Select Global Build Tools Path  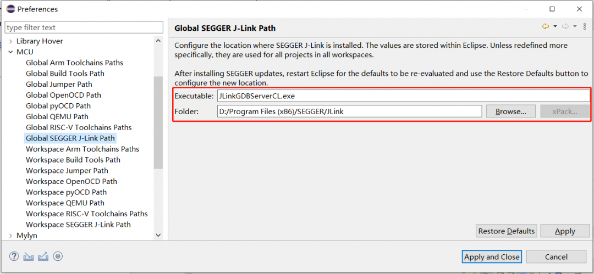tap(65, 74)
